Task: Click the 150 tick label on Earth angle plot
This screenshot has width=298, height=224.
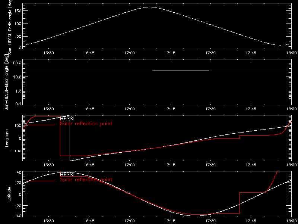Action: pos(17,11)
